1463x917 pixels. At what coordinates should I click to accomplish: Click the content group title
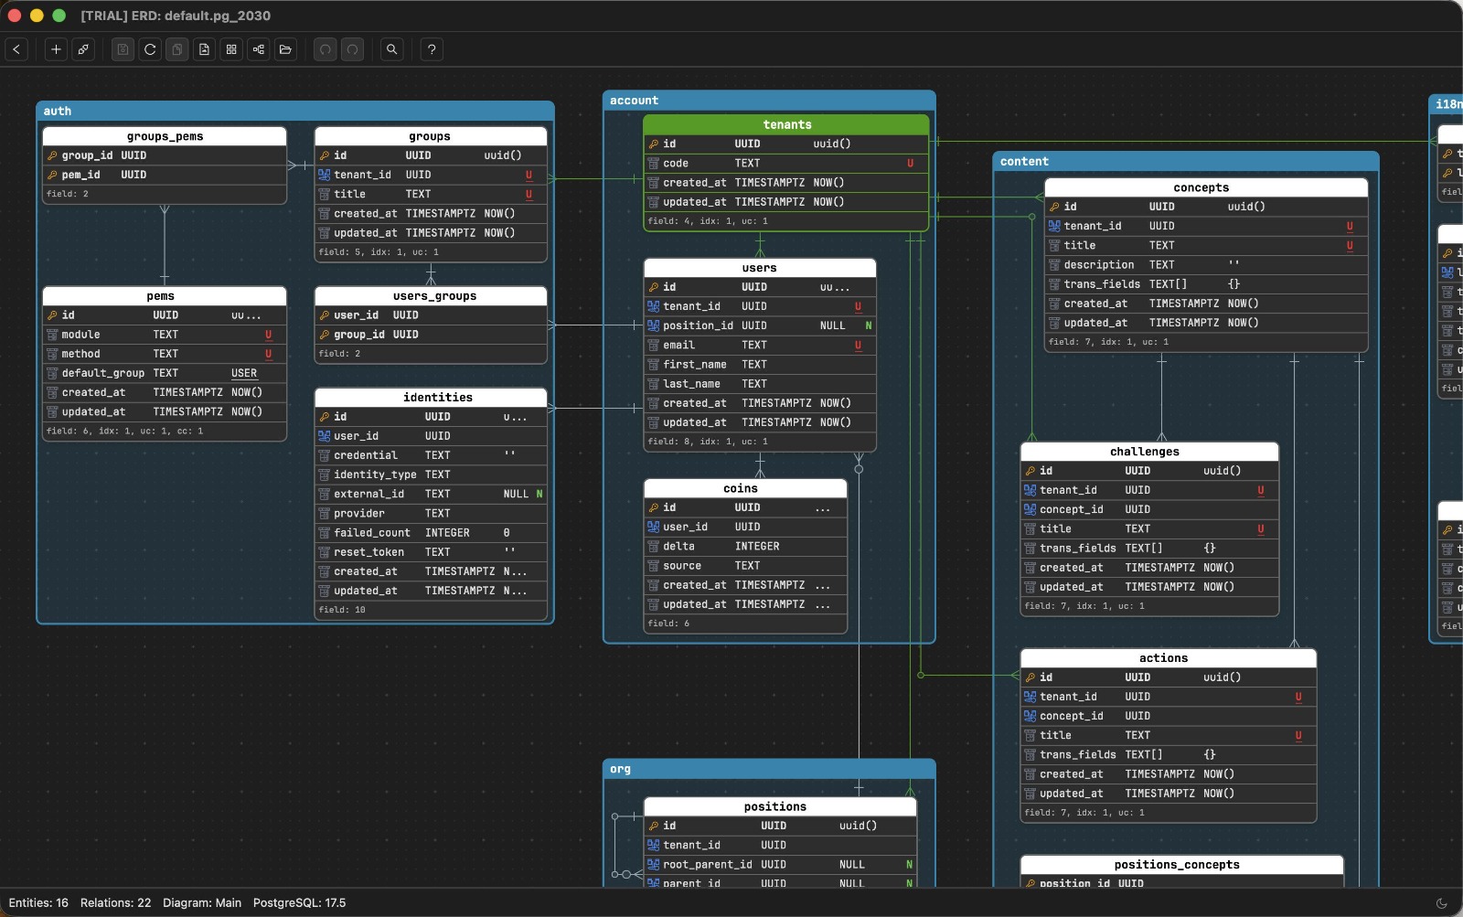point(1024,162)
